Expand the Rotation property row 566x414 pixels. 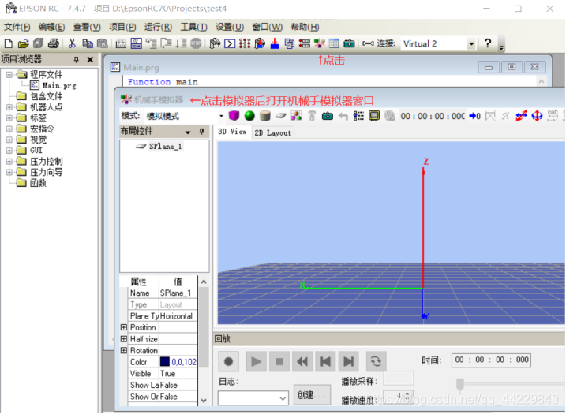click(124, 351)
